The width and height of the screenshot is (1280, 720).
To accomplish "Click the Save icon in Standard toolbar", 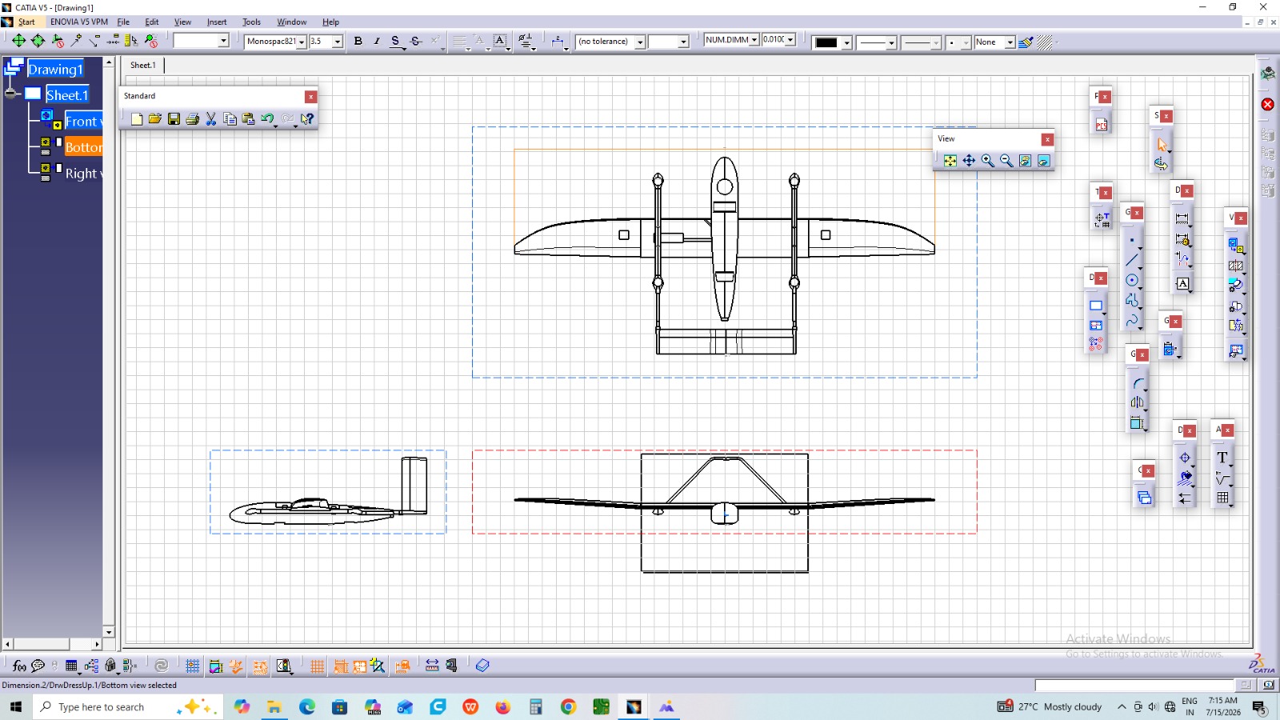I will (174, 119).
